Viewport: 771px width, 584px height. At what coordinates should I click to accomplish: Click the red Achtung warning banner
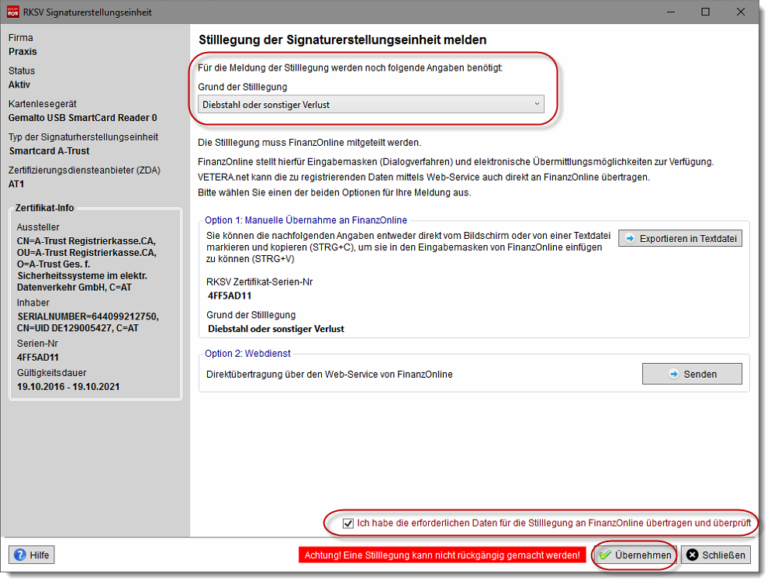point(442,555)
